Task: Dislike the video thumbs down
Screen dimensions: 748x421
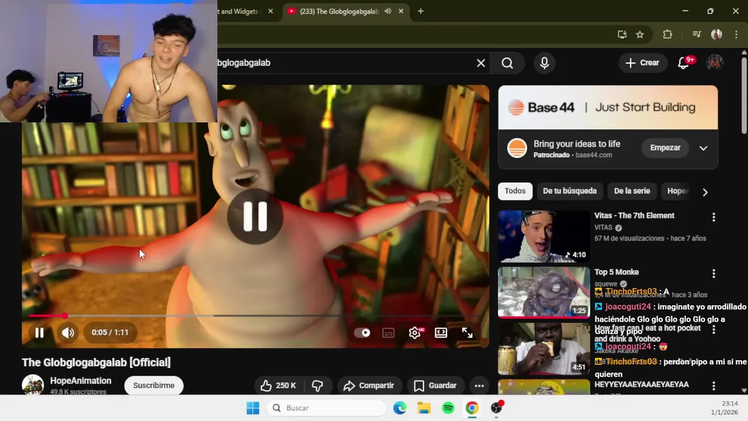Action: 317,385
